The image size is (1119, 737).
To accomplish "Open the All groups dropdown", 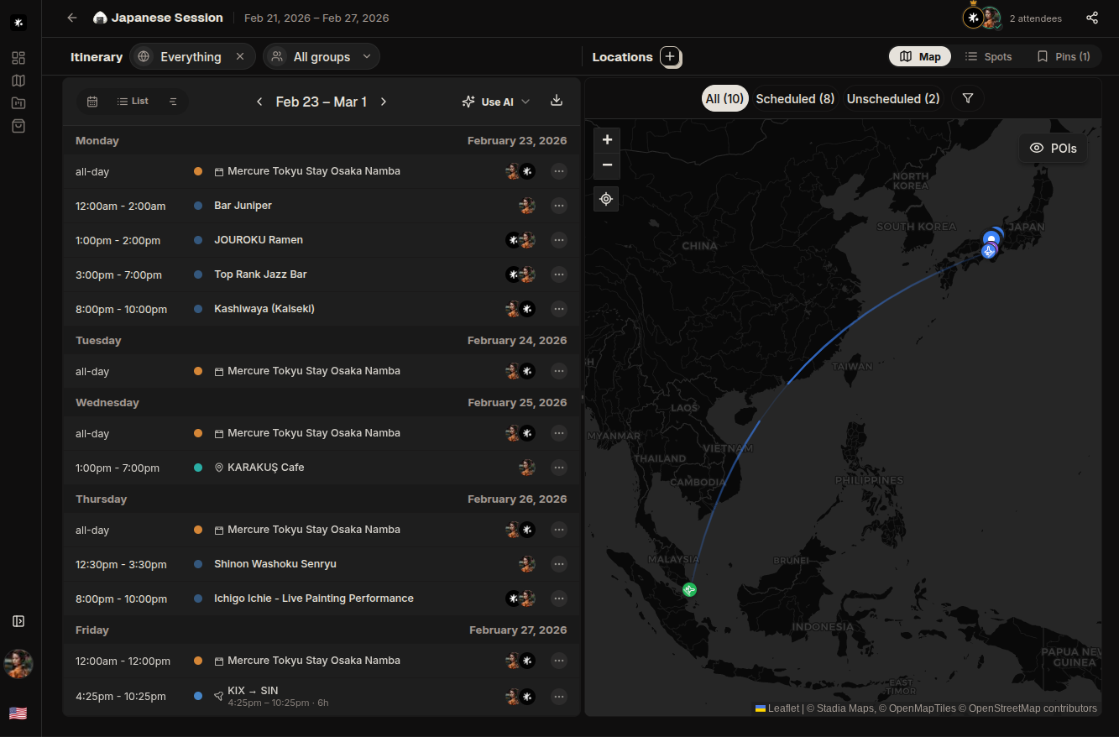I will pyautogui.click(x=321, y=56).
